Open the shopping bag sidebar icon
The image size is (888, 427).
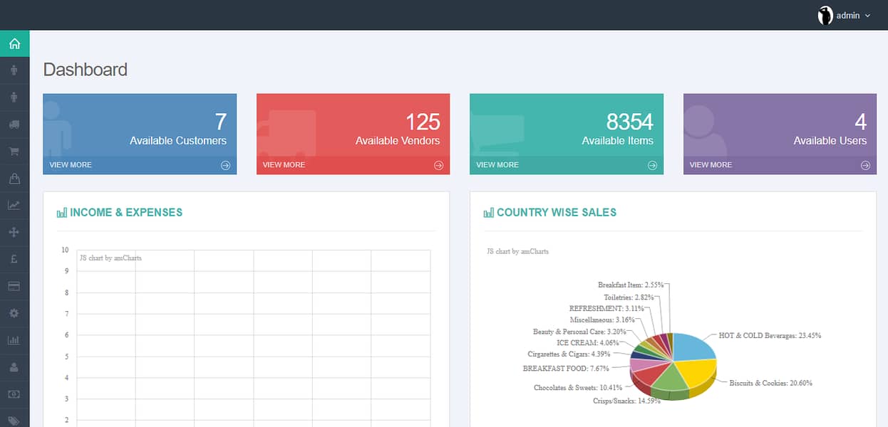14,178
